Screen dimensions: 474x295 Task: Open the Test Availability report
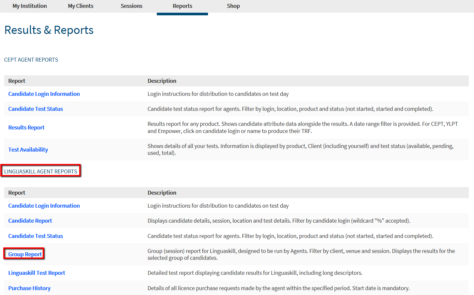click(x=28, y=150)
